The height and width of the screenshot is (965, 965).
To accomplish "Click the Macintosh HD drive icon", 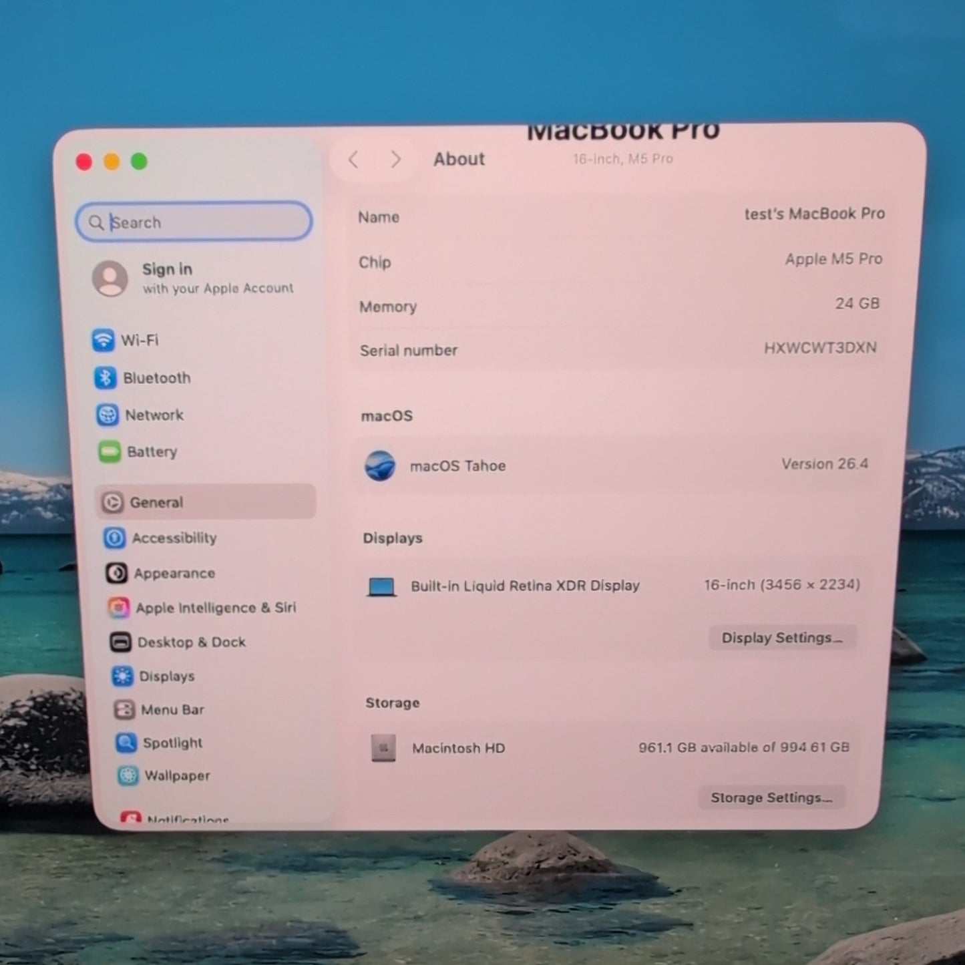I will (x=383, y=749).
